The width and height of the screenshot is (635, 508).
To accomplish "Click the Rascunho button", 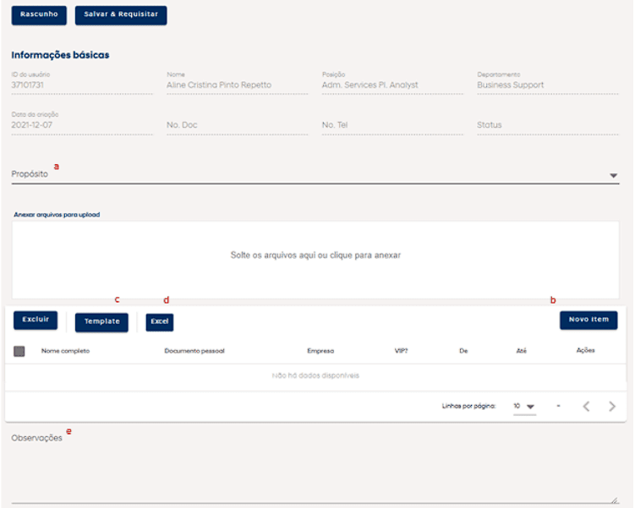I will pos(39,15).
